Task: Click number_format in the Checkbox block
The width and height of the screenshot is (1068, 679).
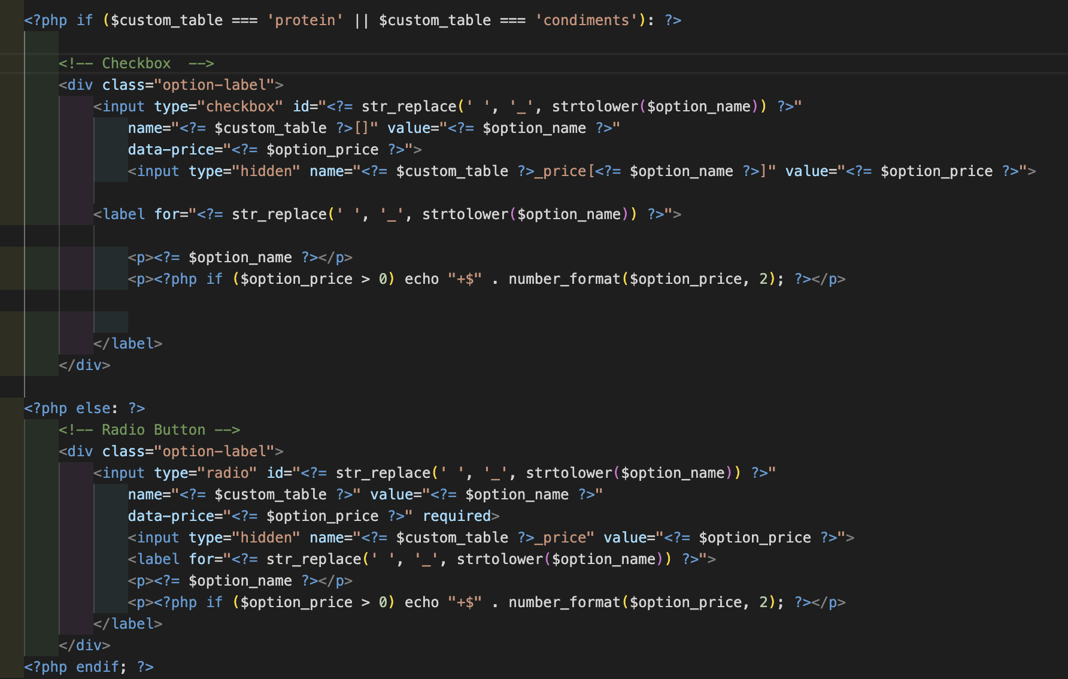Action: 565,279
